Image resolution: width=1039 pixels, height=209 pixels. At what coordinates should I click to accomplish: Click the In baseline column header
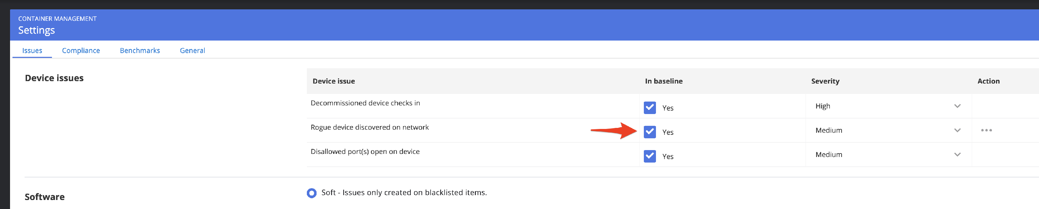click(664, 81)
